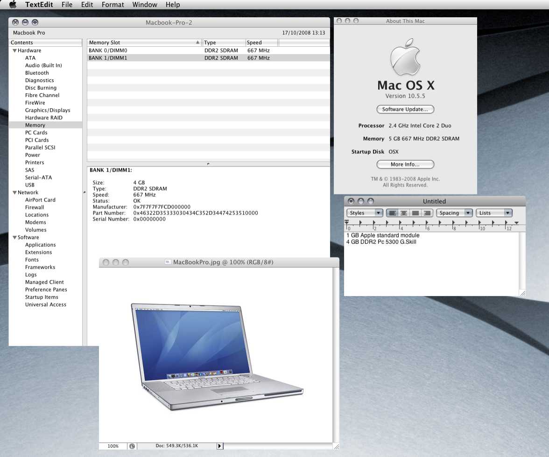
Task: Select Power in the sidebar
Action: coord(33,155)
